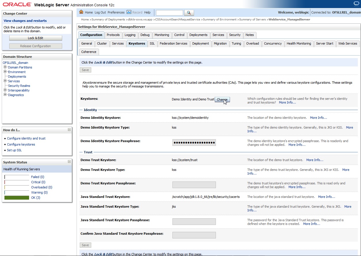Click Demo Identity Keystore Passphrase field
The image size is (361, 256).
pyautogui.click(x=194, y=143)
